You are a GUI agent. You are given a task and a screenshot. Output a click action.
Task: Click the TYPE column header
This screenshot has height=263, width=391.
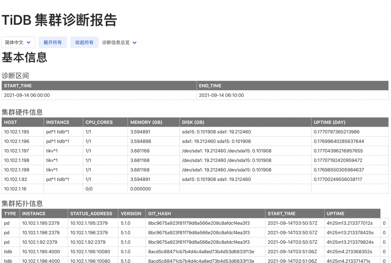pos(10,214)
